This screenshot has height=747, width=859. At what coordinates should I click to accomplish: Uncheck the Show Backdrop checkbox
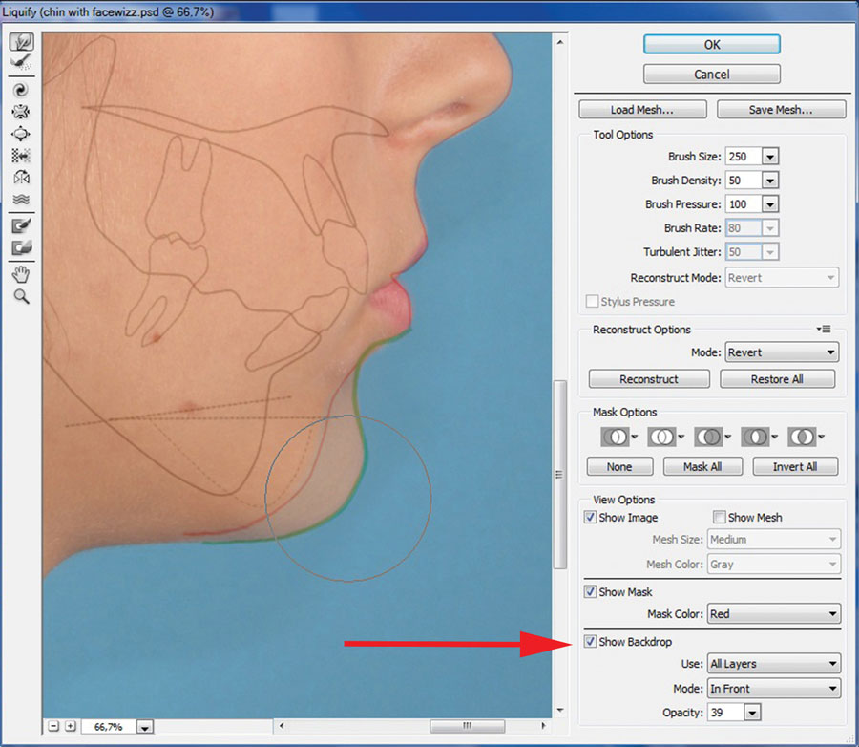[x=591, y=642]
